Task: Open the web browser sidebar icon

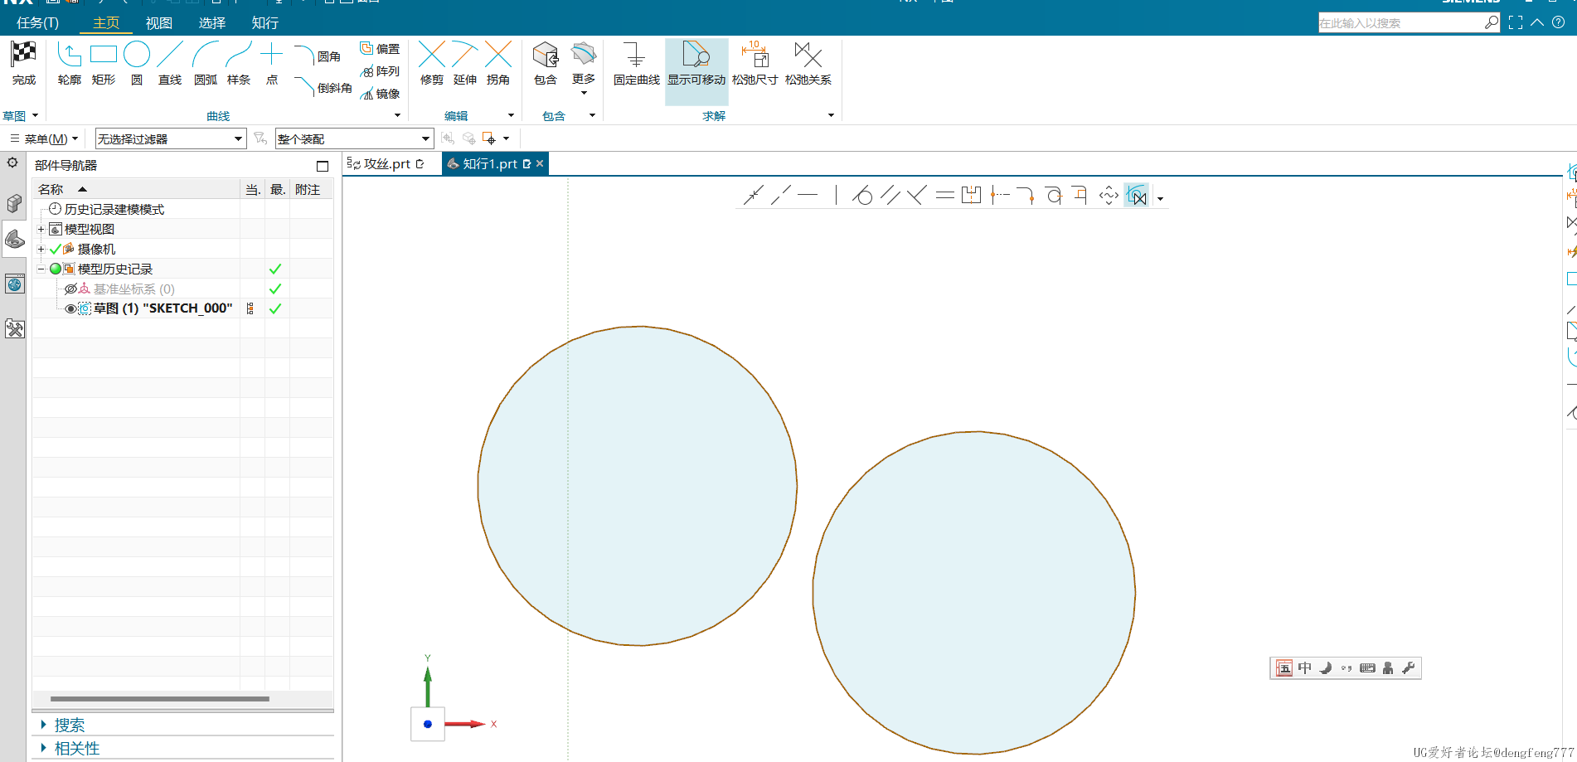Action: click(x=14, y=284)
